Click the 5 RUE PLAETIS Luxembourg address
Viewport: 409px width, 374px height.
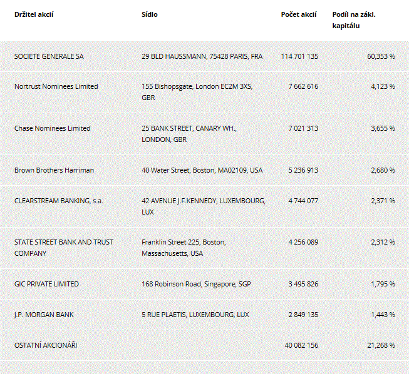pos(195,315)
